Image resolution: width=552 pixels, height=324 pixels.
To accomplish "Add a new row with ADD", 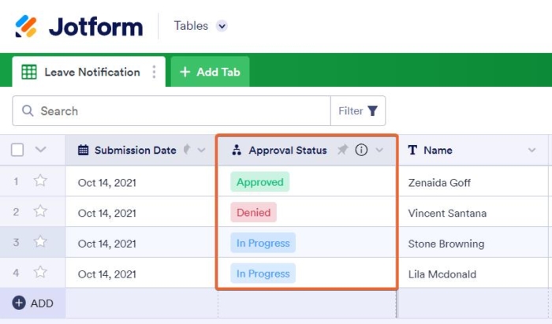I will 33,303.
